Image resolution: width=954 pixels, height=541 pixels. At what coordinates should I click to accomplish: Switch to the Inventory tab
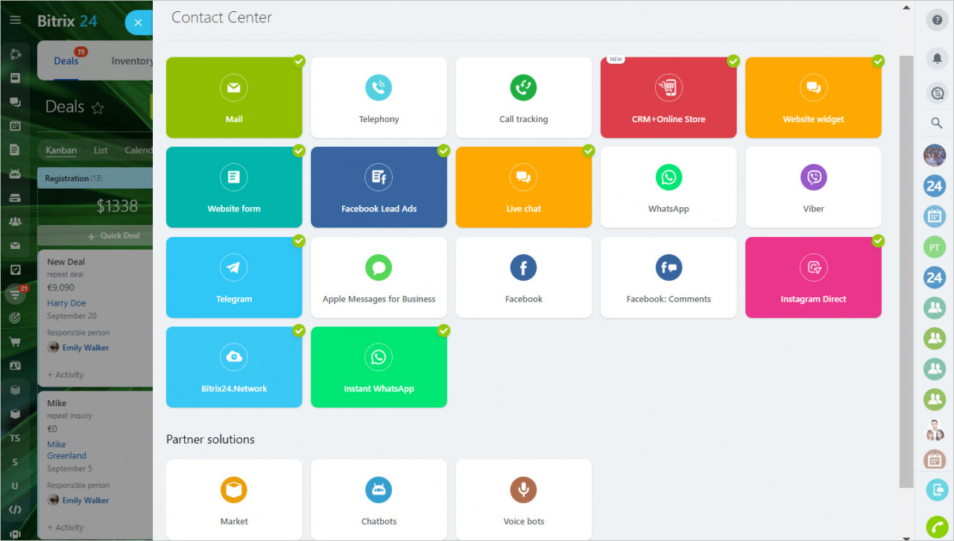point(132,61)
